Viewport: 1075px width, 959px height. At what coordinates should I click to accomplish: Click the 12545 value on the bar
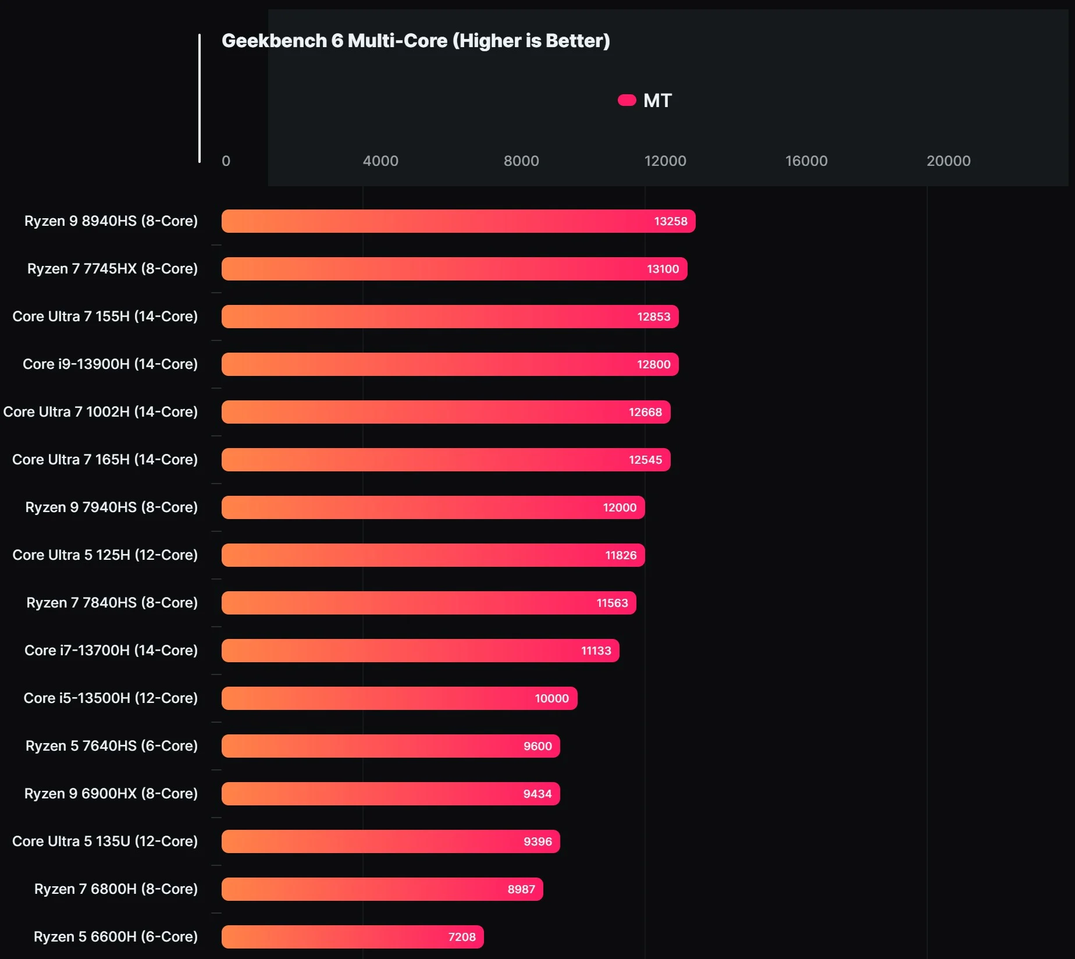tap(645, 460)
